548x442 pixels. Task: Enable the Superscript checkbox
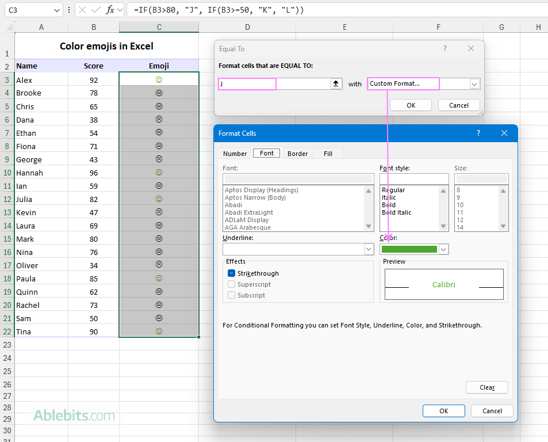pos(232,284)
